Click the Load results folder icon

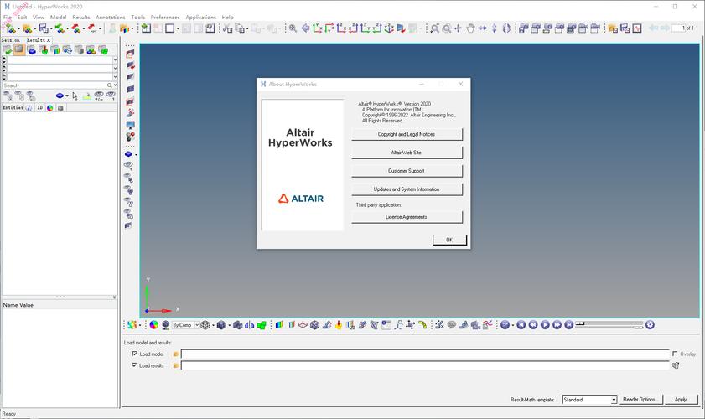[x=176, y=365]
